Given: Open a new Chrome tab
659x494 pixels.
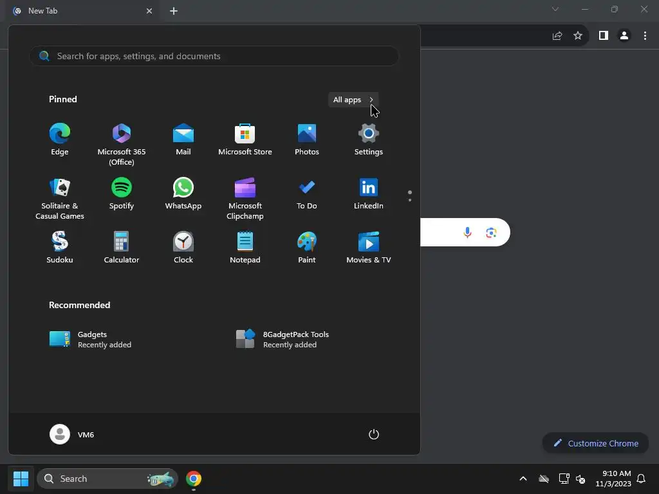Looking at the screenshot, I should pos(174,11).
